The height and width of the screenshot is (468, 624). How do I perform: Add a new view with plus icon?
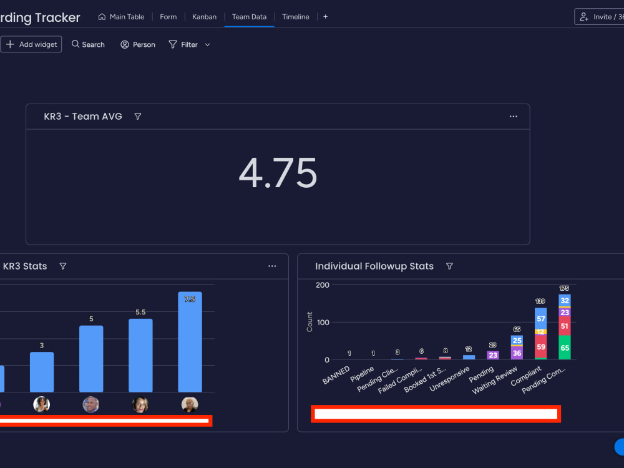pos(325,17)
